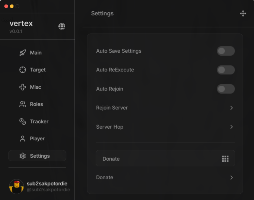254x200 pixels.
Task: Click the plus icon for Misc
Action: tap(23, 87)
